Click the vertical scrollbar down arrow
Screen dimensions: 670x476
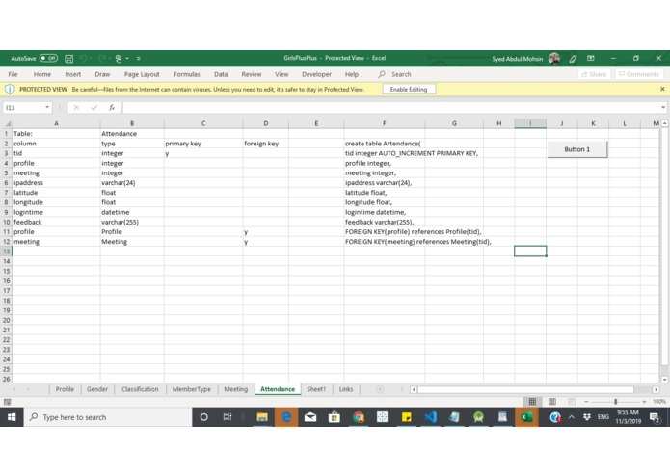(664, 379)
